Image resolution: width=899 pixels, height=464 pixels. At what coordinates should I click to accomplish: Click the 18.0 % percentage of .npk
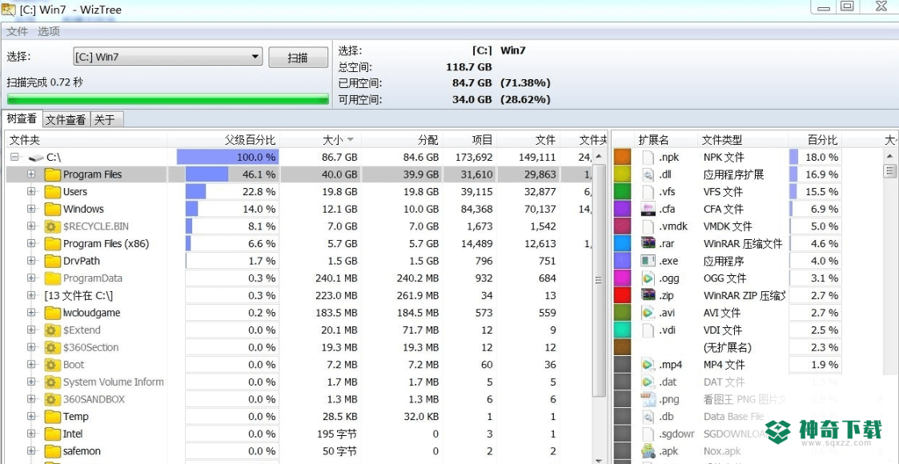821,157
